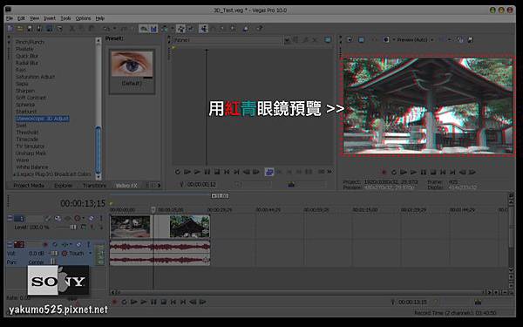Toggle Lock Envelopes to Events in the toolbar
Screen dimensions: 523x327
click(x=181, y=29)
